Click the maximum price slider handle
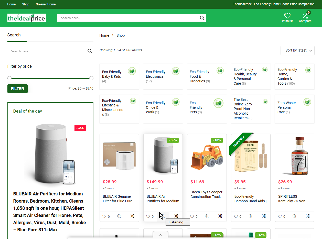This screenshot has width=322, height=239. point(91,78)
